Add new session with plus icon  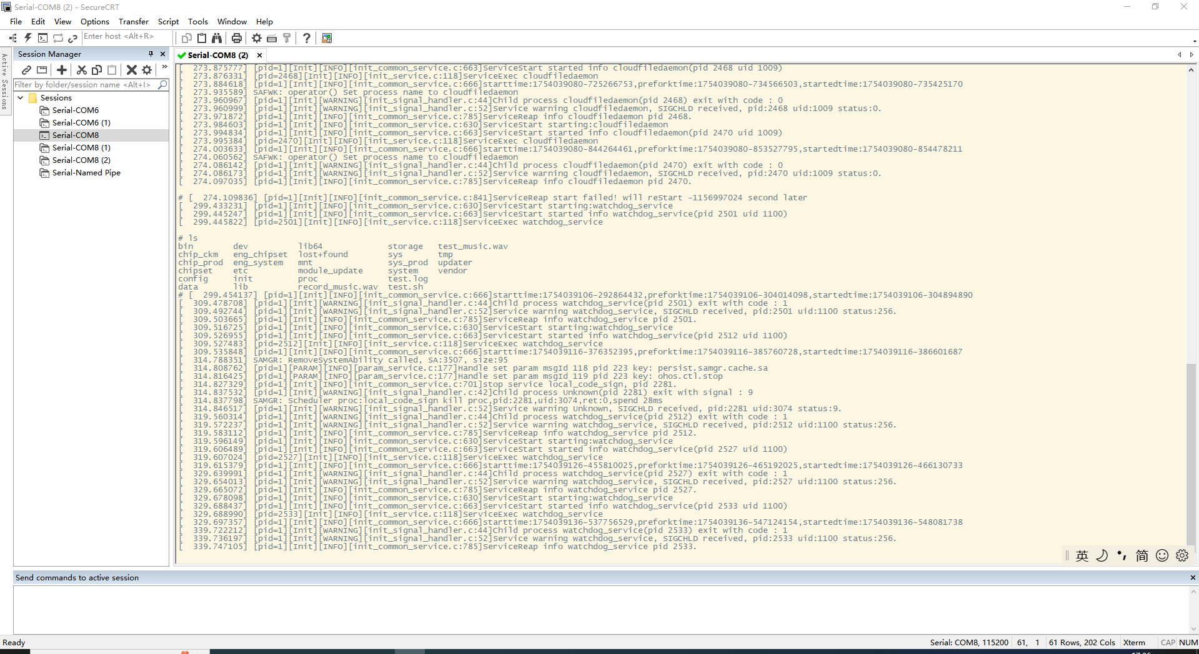click(x=62, y=70)
